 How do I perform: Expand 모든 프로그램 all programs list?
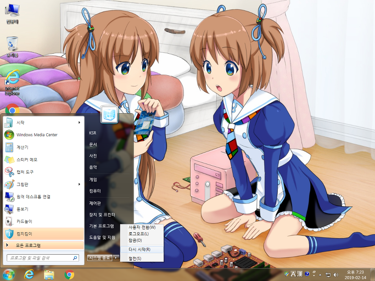click(43, 245)
